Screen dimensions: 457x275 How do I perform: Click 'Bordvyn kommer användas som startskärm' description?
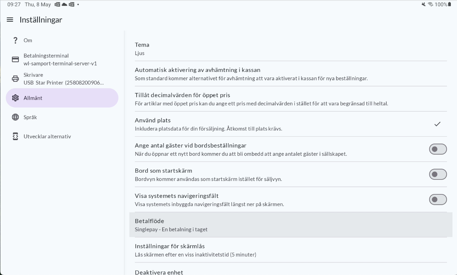(x=208, y=179)
